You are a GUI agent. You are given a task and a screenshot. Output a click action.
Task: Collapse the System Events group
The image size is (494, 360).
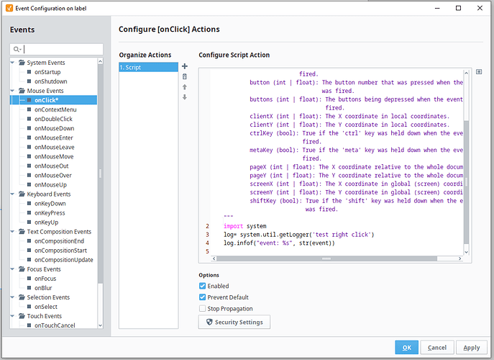pos(13,63)
